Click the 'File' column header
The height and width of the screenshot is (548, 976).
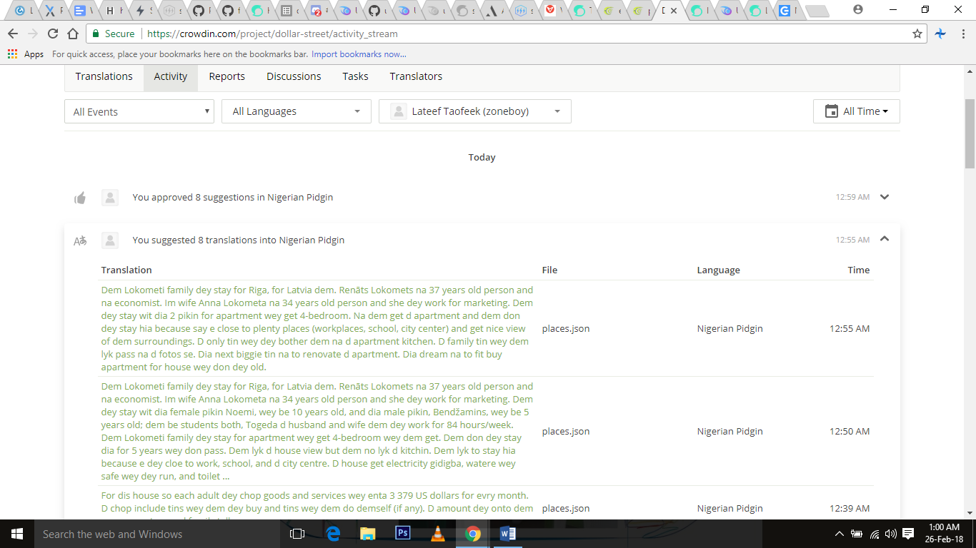click(549, 270)
